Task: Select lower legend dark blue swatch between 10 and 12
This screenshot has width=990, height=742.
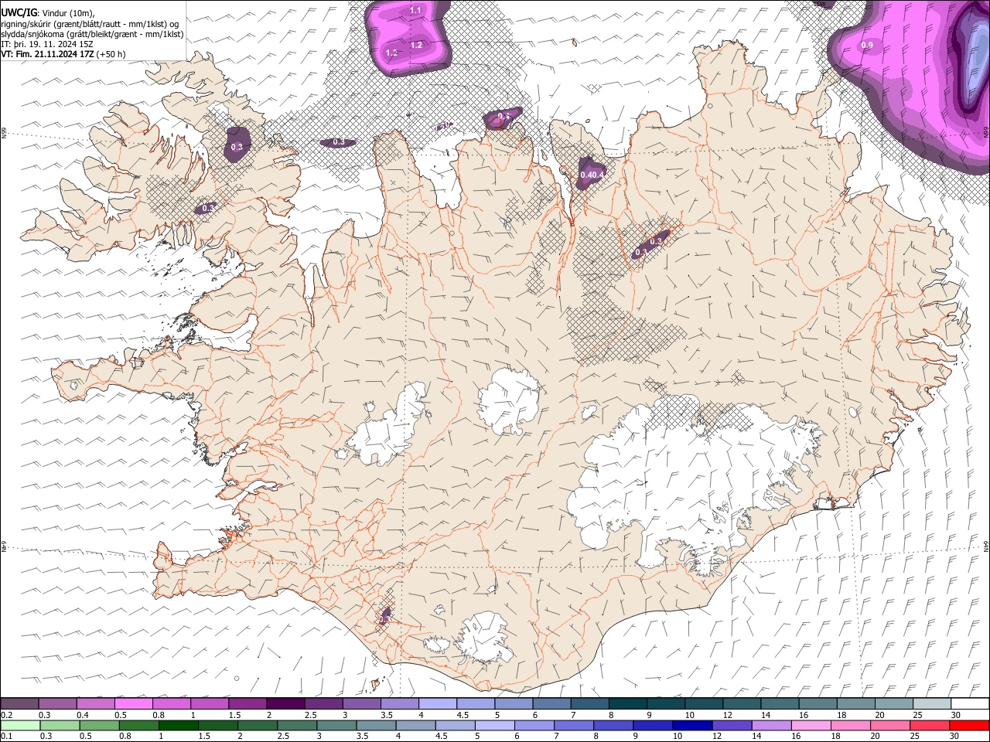Action: [x=692, y=725]
